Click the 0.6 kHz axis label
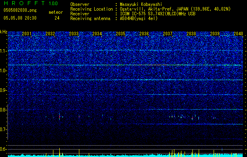This screenshot has width=247, height=157. [4, 149]
